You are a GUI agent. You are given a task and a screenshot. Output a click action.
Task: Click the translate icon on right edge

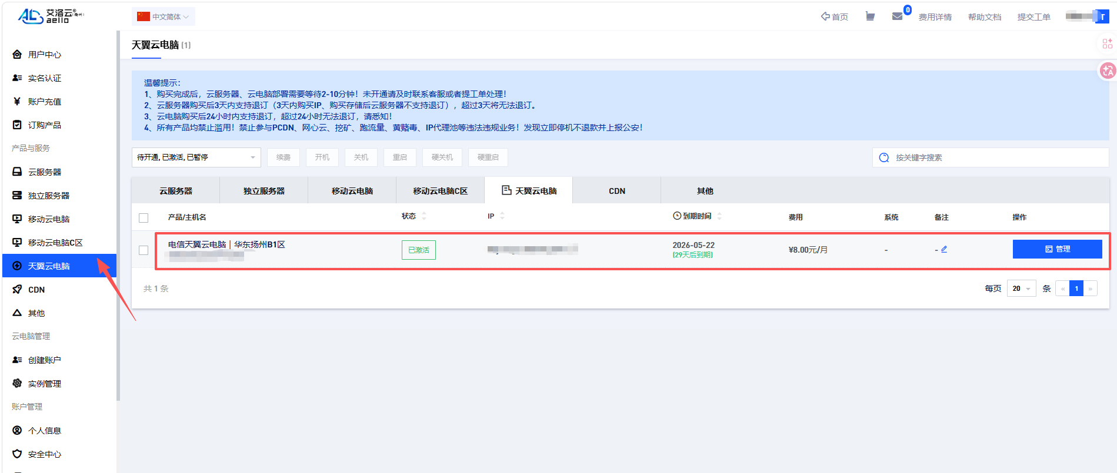point(1108,71)
